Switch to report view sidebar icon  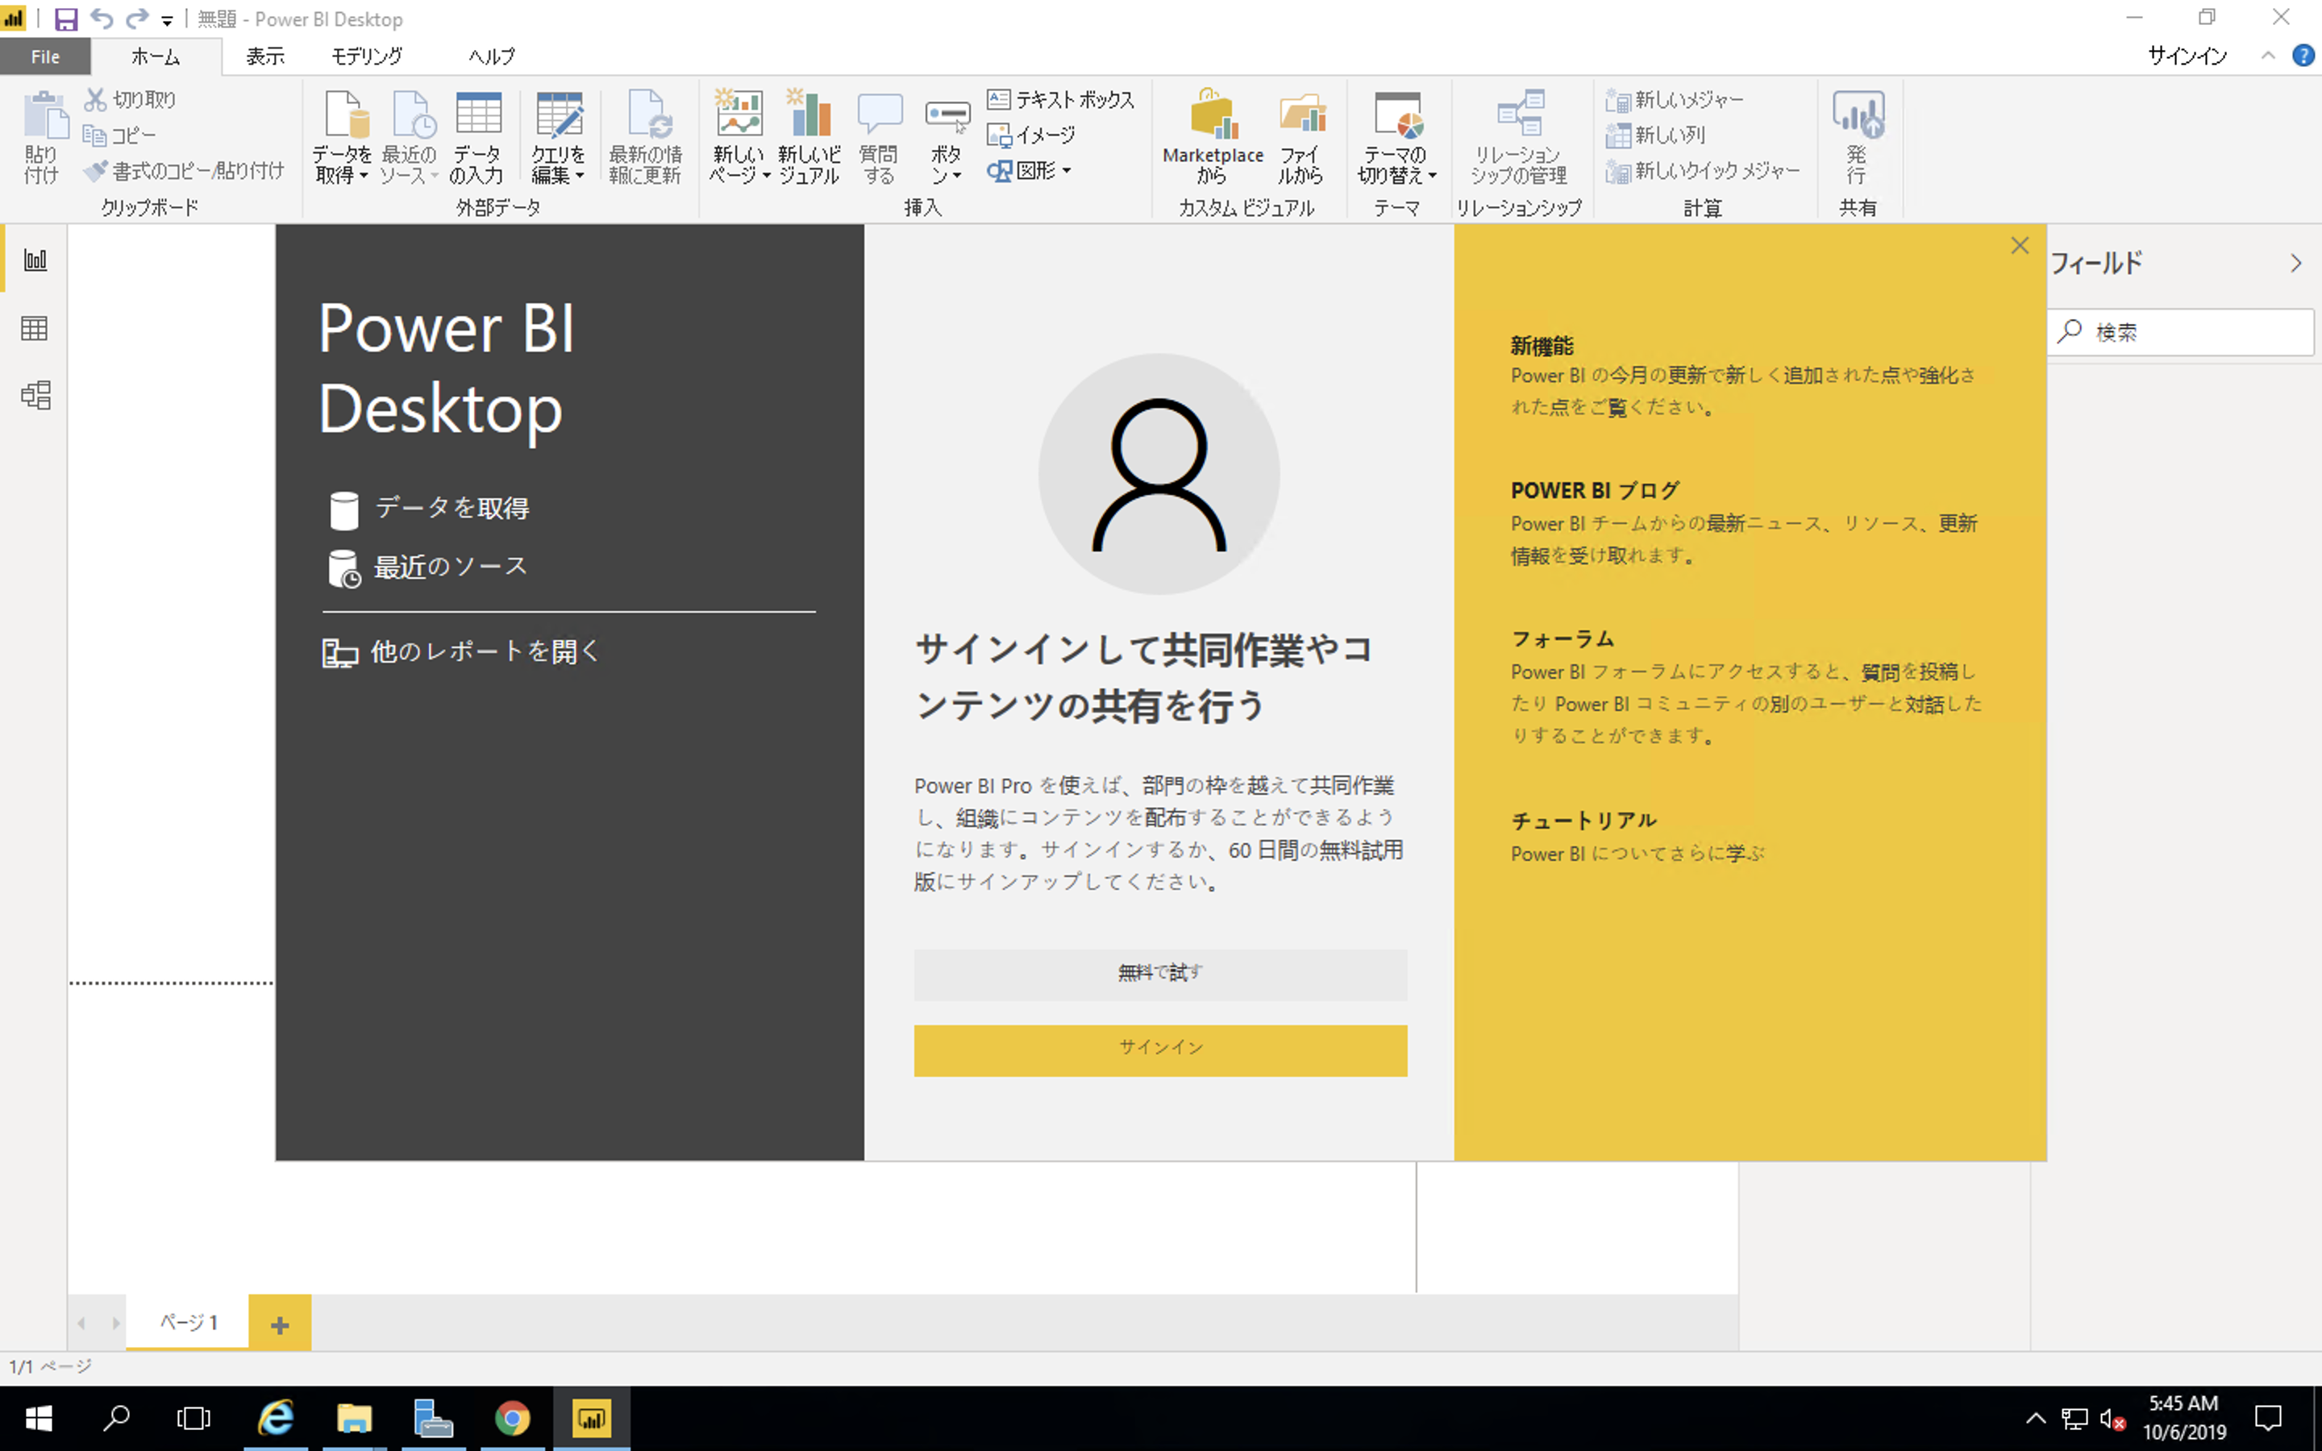35,259
